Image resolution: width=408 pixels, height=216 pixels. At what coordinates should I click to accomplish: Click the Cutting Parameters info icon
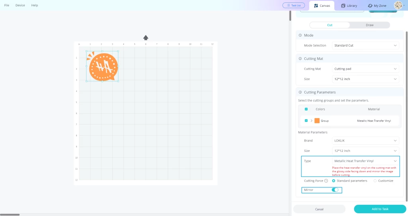(x=300, y=92)
